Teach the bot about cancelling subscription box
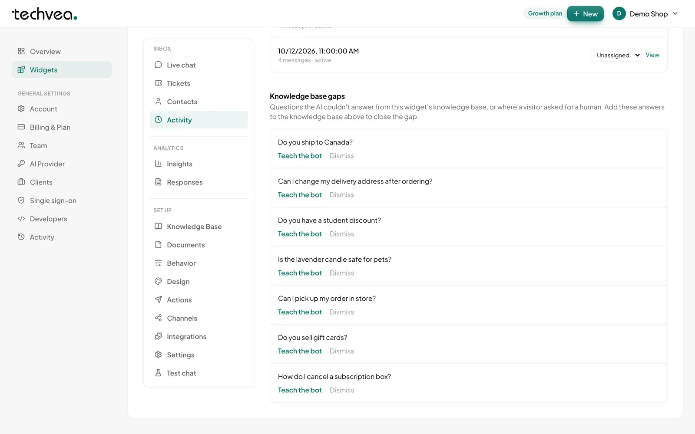 click(x=300, y=390)
